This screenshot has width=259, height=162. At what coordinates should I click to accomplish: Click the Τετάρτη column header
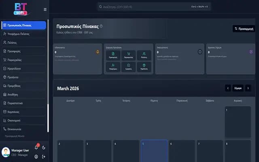point(126,100)
